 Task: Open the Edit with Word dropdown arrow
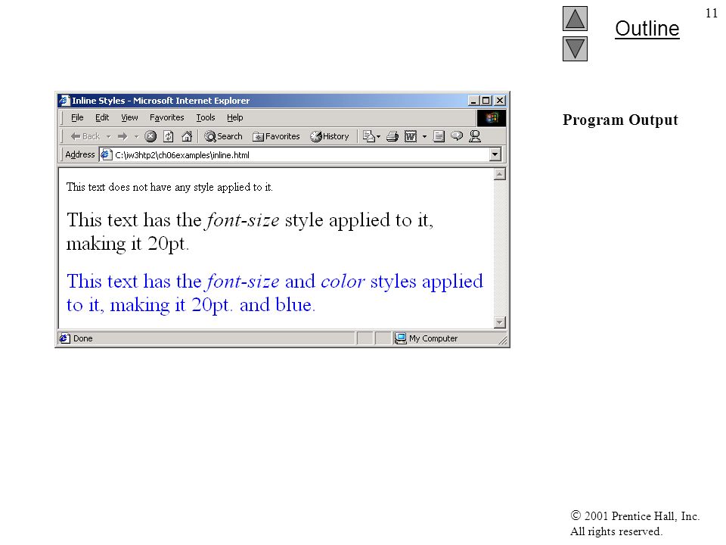point(424,136)
